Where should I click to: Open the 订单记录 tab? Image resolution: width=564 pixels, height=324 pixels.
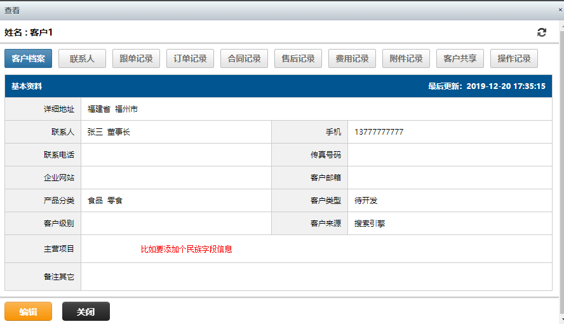[190, 58]
